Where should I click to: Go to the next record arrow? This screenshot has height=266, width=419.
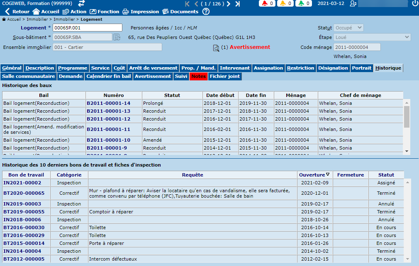229,4
